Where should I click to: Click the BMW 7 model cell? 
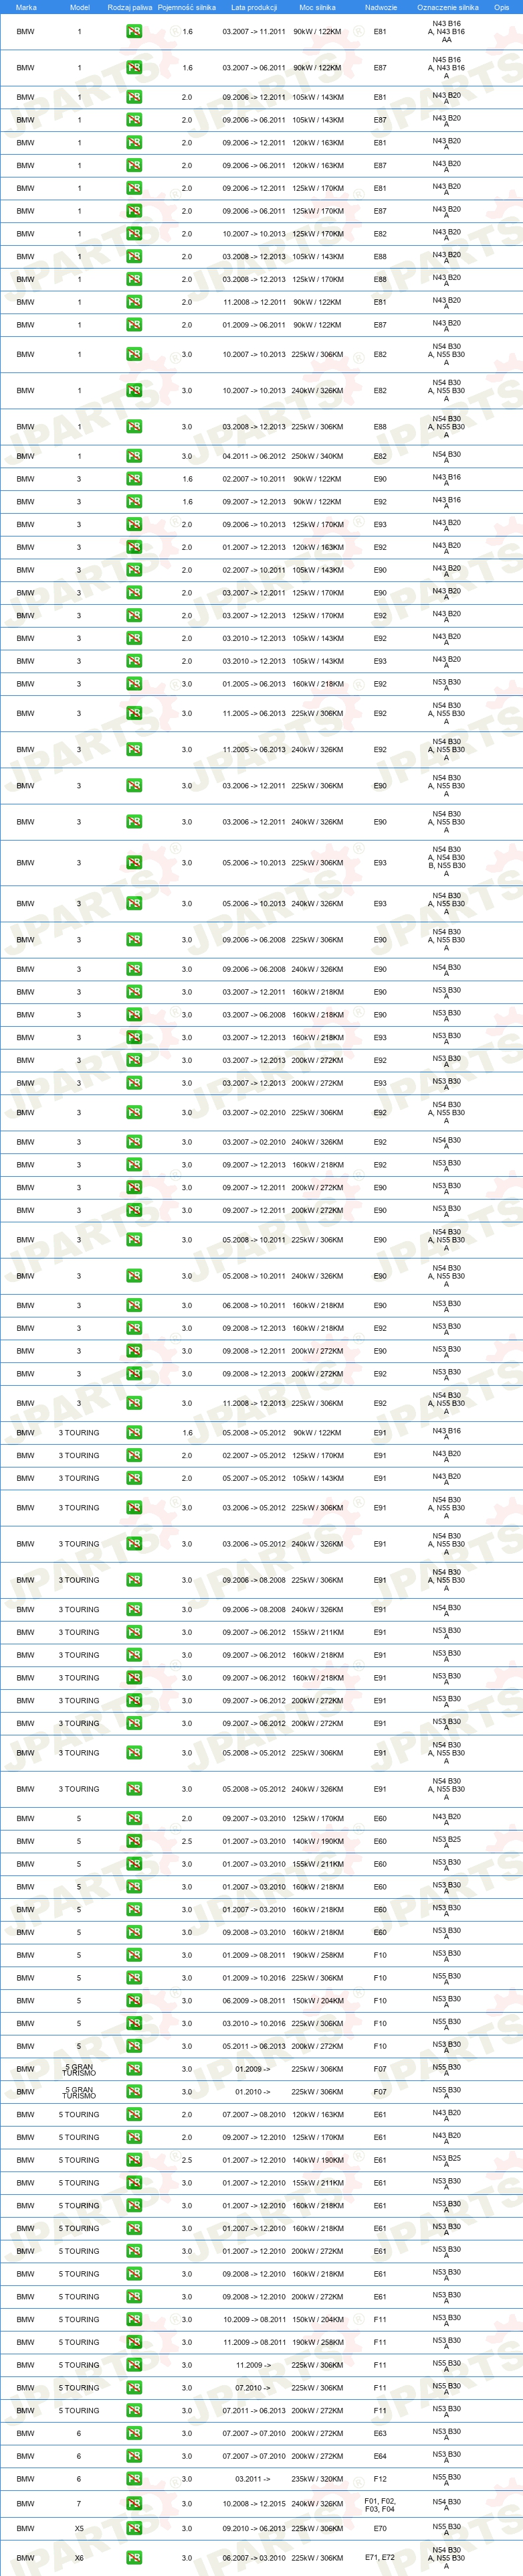[79, 2504]
